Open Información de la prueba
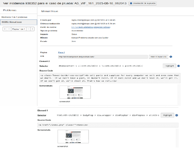The height and width of the screenshot is (152, 194). point(142,3)
